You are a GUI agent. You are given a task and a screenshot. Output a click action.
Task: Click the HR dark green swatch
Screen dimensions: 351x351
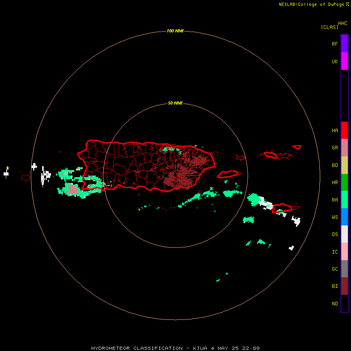pyautogui.click(x=344, y=183)
